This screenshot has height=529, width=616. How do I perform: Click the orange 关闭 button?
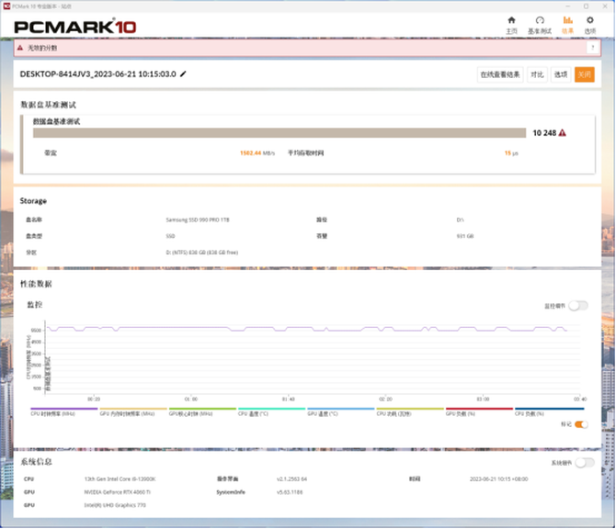[584, 74]
